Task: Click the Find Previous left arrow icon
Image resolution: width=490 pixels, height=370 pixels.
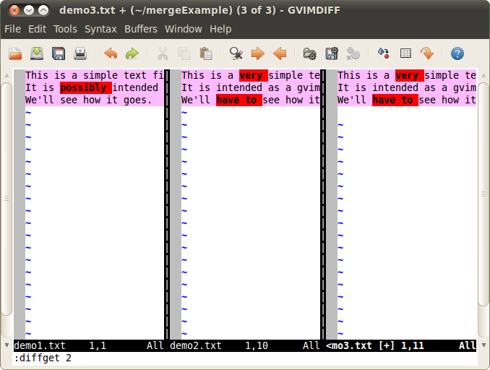Action: coord(280,53)
